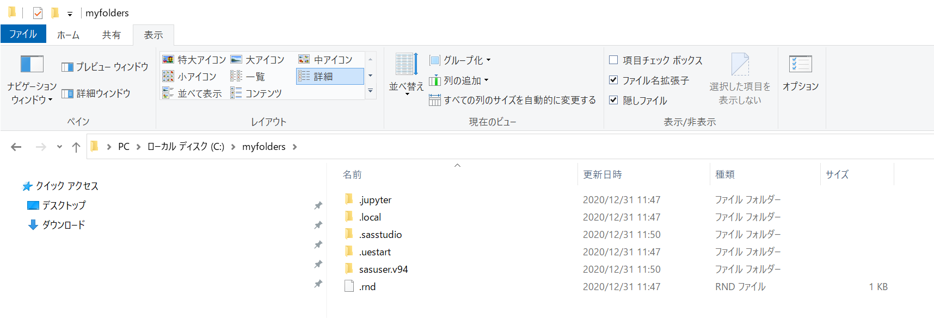Expand chevron after myfolders breadcrumb
934x320 pixels.
[295, 147]
